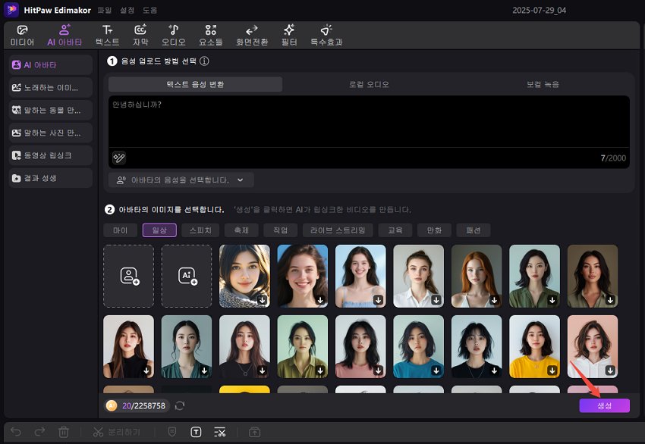This screenshot has width=645, height=444.
Task: Open the 요소들 elements panel
Action: point(211,36)
